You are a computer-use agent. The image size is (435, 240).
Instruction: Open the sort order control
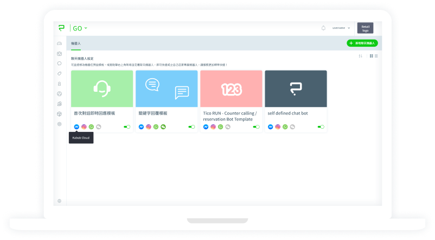[360, 56]
